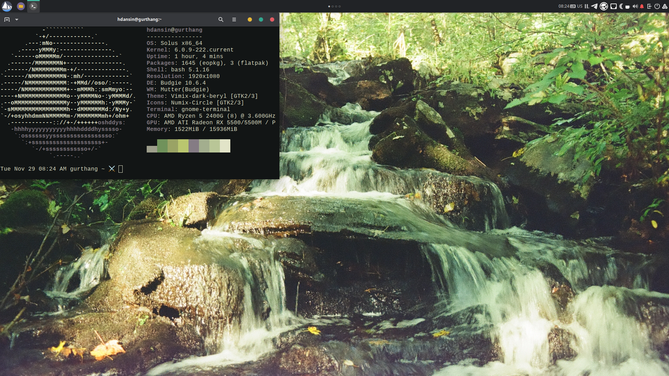Screen dimensions: 669x376
Task: Click the Resolution: 1920x1080 line
Action: pyautogui.click(x=183, y=76)
